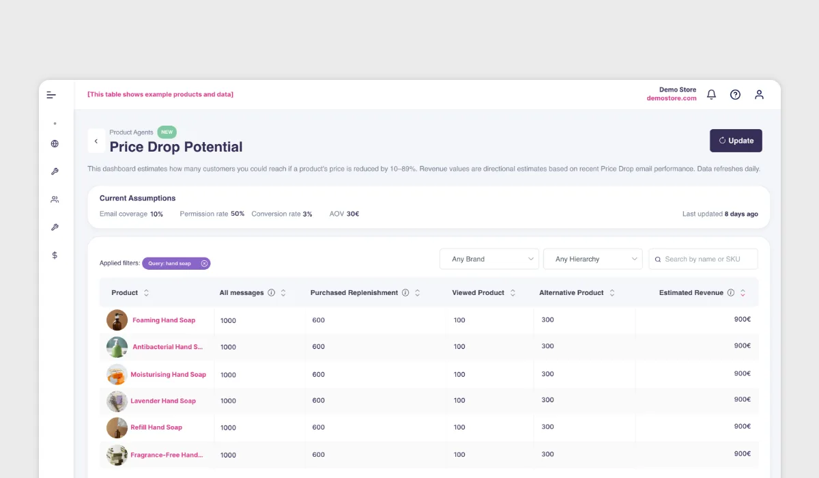Screen dimensions: 819x478
Task: Click the Foaming Hand Soap thumbnail
Action: [117, 320]
